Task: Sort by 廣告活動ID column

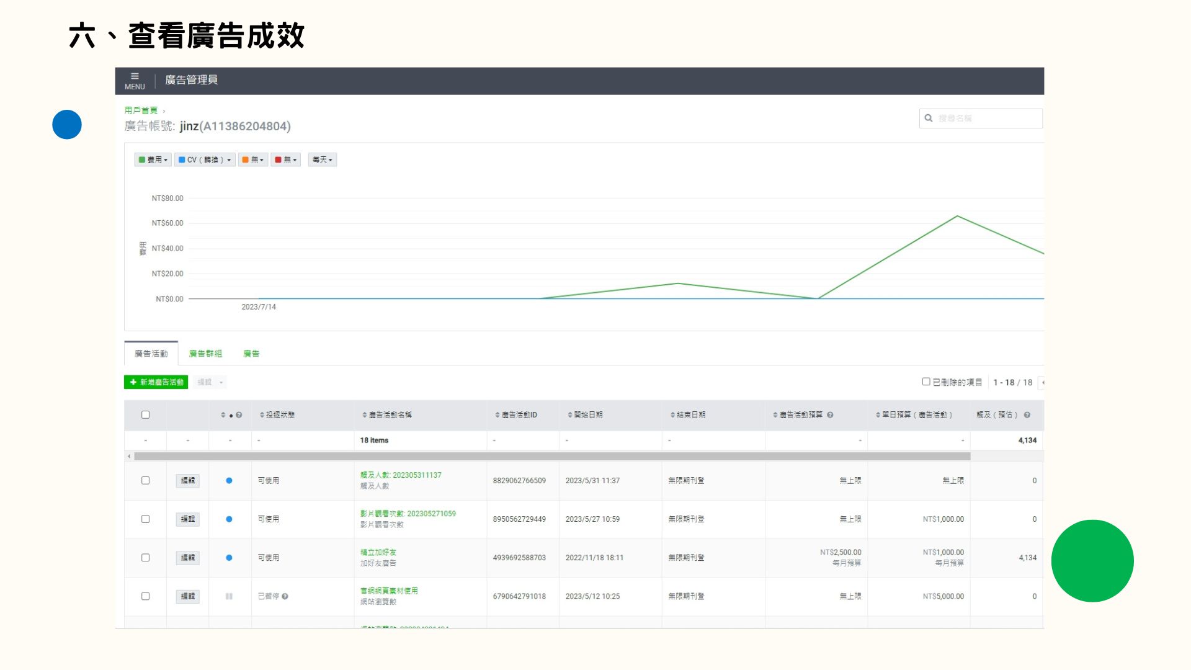Action: tap(516, 415)
